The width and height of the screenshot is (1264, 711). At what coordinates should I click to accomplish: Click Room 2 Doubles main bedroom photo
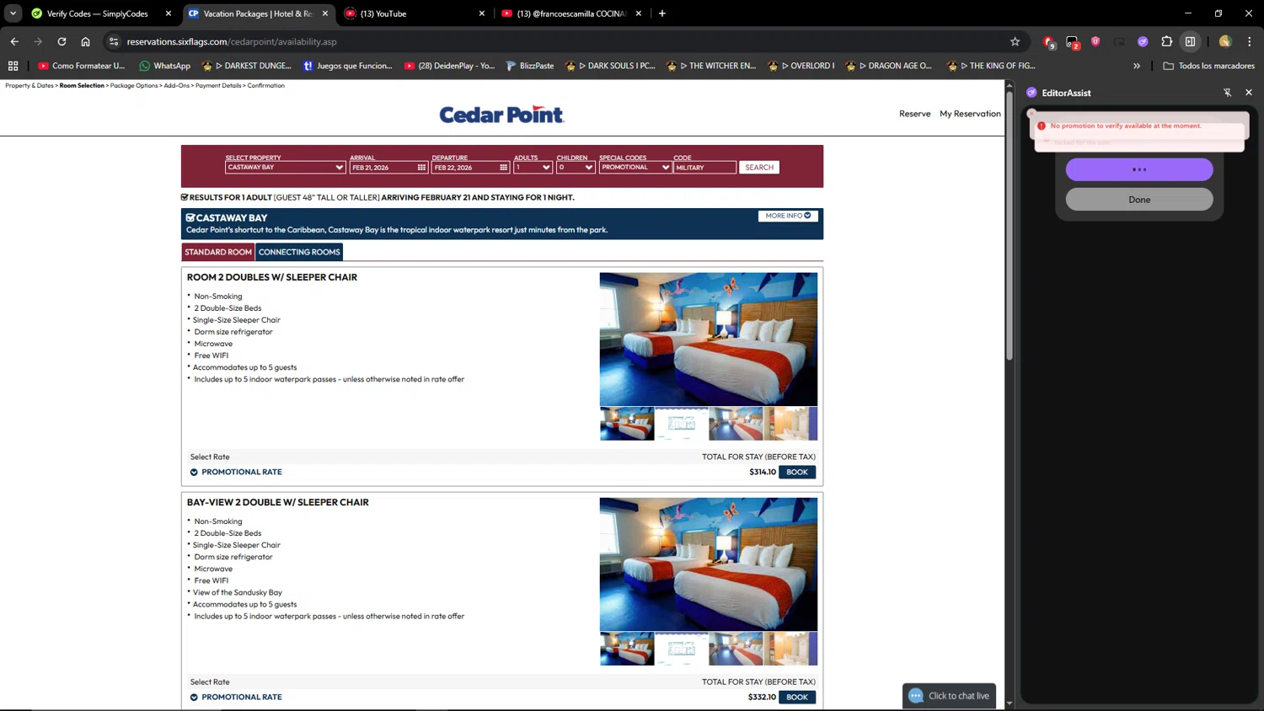[x=709, y=339]
